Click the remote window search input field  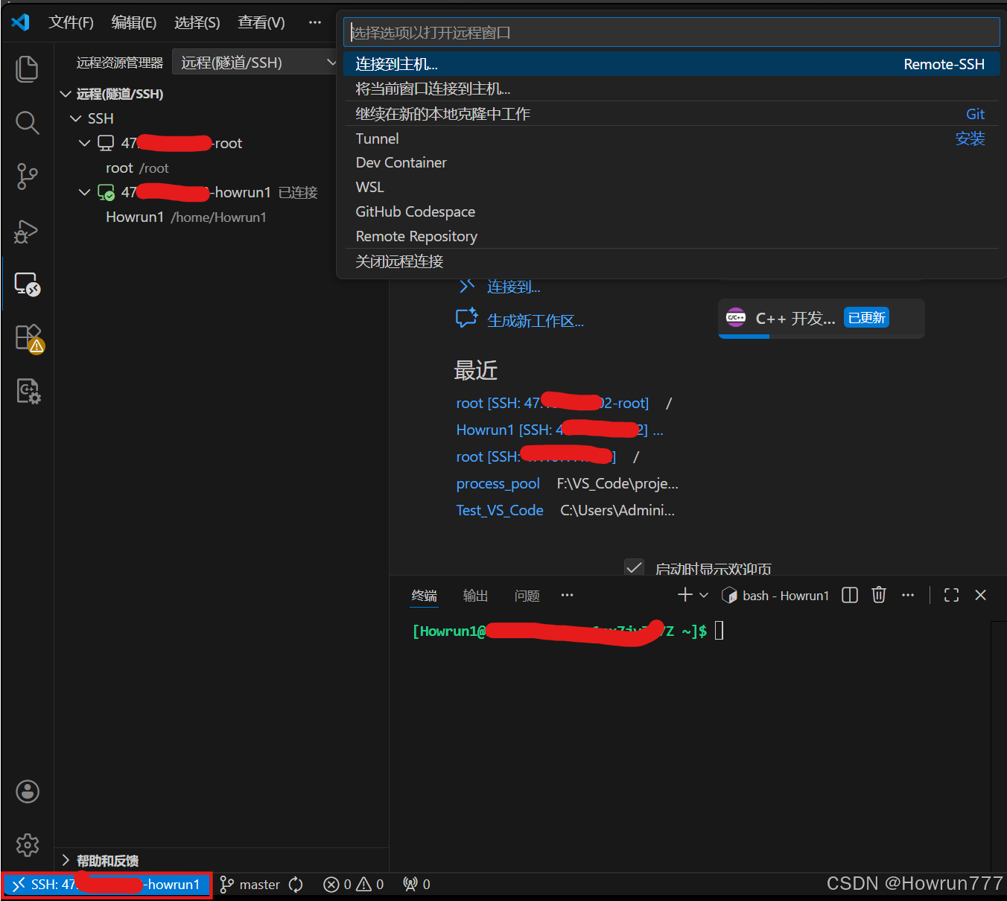pos(671,33)
